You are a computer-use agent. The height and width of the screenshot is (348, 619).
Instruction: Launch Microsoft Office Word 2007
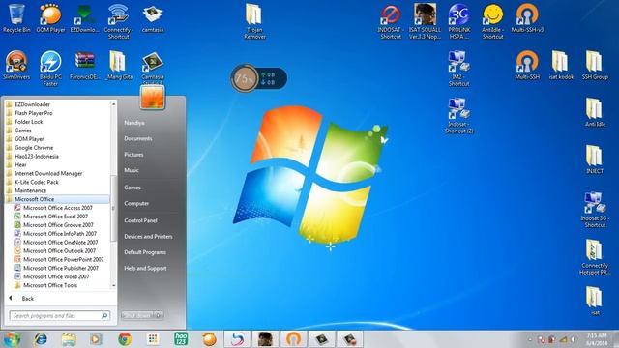57,276
